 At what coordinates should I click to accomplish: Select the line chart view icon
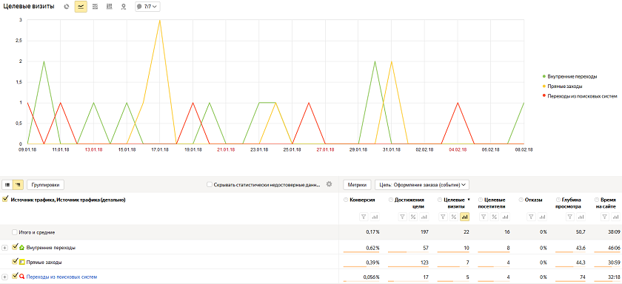(81, 7)
